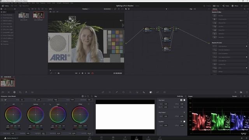Viewport: 249px width, 140px height.
Task: Open the Parade scope type dropdown
Action: pyautogui.click(x=235, y=96)
